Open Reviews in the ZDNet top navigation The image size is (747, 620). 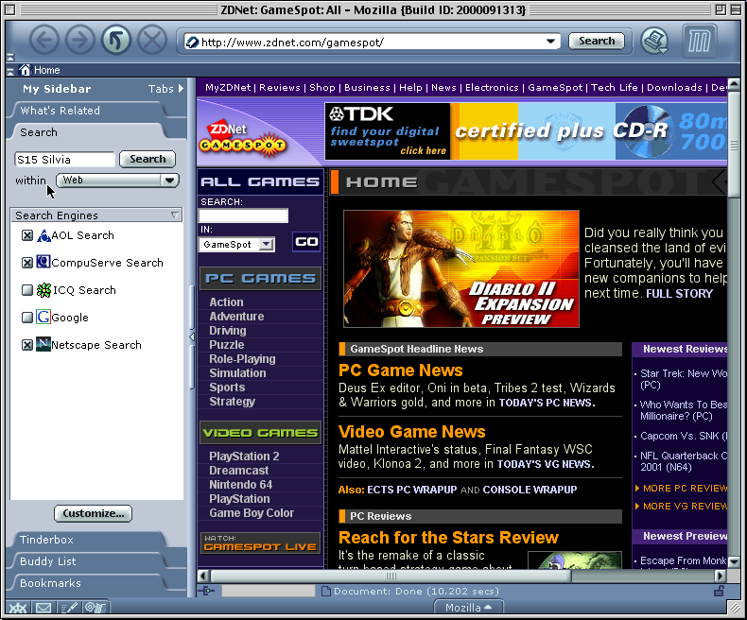280,88
